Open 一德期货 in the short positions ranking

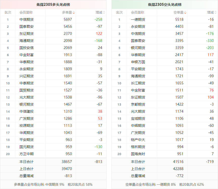point(138,19)
